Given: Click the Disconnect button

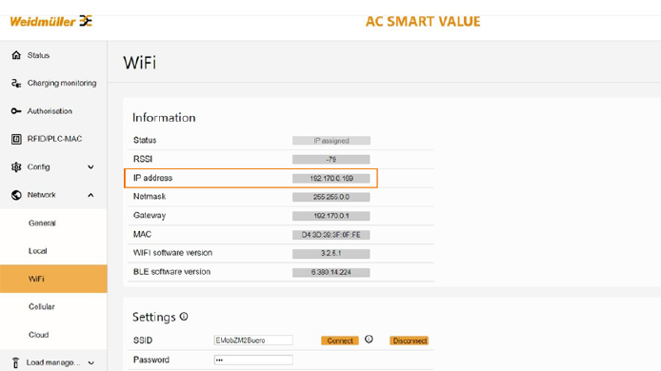Looking at the screenshot, I should click(x=410, y=341).
